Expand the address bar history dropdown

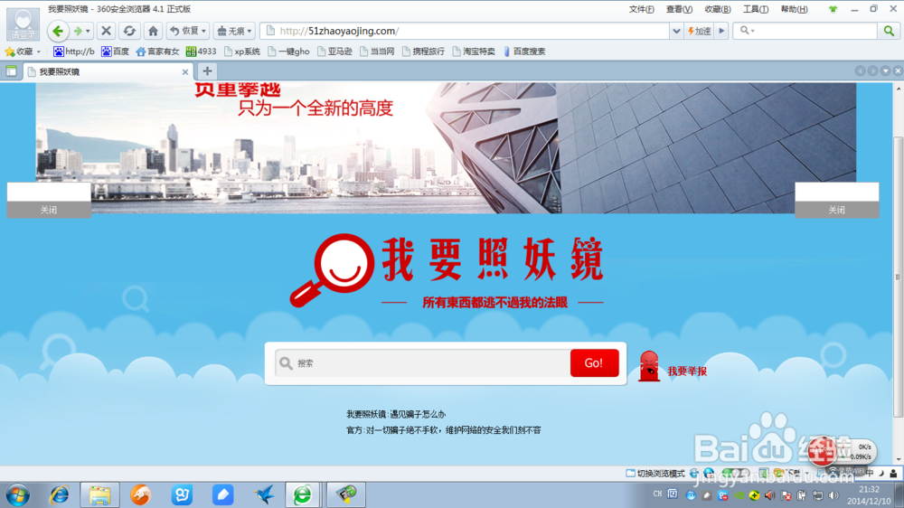click(x=676, y=31)
